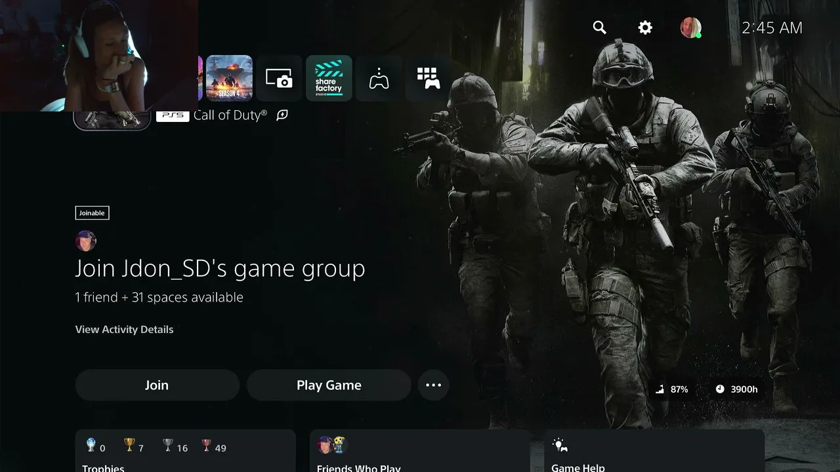Select the Season 4 game tile
Image resolution: width=840 pixels, height=472 pixels.
pyautogui.click(x=229, y=78)
